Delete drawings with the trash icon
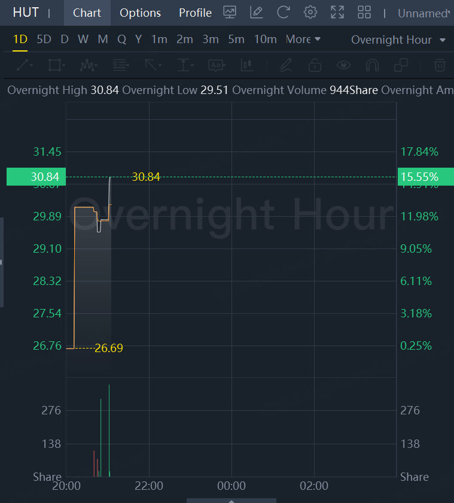This screenshot has width=454, height=503. pyautogui.click(x=440, y=65)
